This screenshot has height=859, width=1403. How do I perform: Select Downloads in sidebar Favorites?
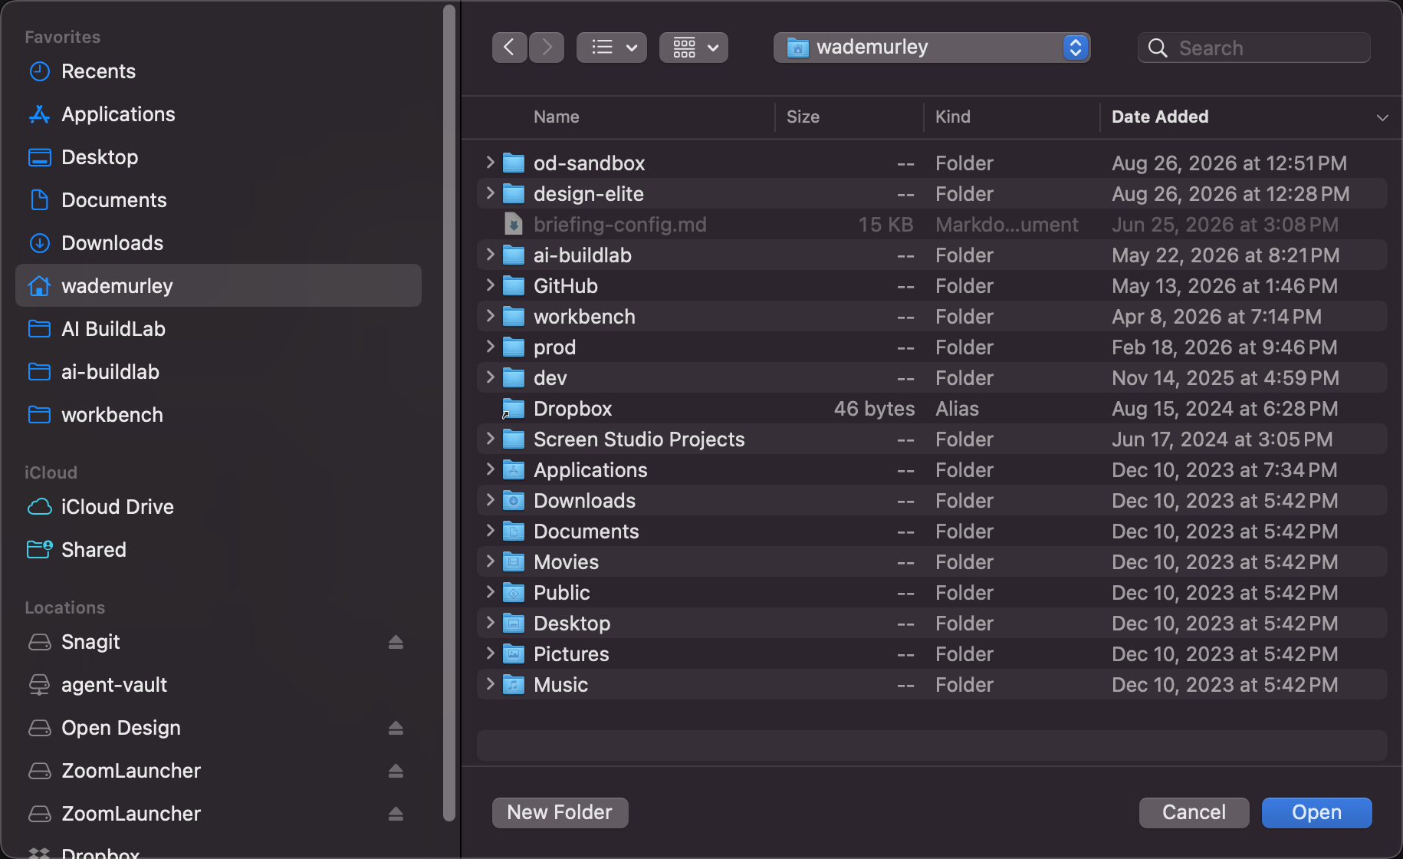point(219,243)
